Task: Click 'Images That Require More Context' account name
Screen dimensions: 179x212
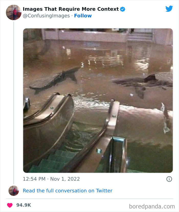Action: 70,9
